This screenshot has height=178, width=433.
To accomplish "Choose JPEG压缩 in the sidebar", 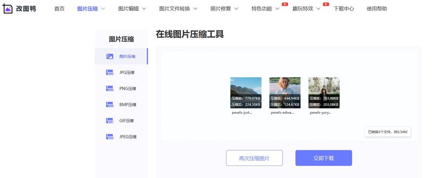I will coord(121,136).
